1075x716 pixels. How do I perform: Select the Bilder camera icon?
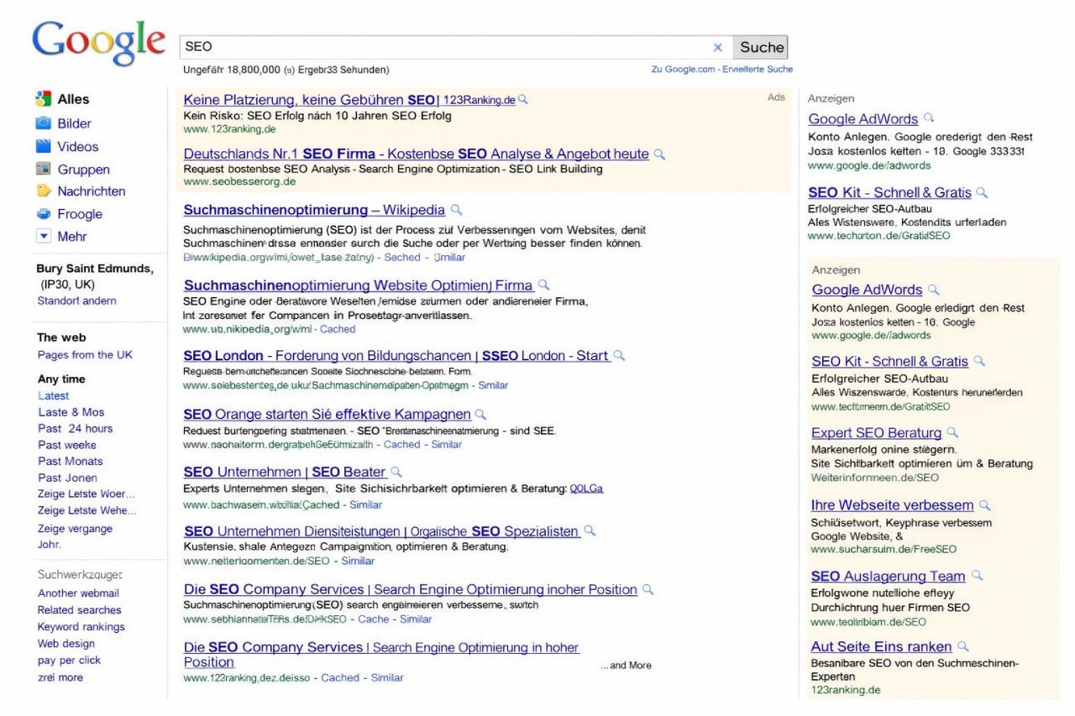pyautogui.click(x=44, y=123)
